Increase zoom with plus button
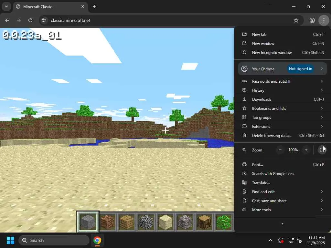The image size is (331, 248). point(306,150)
